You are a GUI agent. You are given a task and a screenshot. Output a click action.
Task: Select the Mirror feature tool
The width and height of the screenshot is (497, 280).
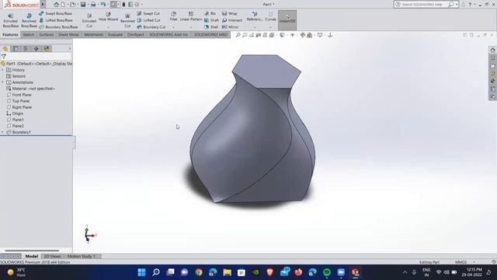231,27
